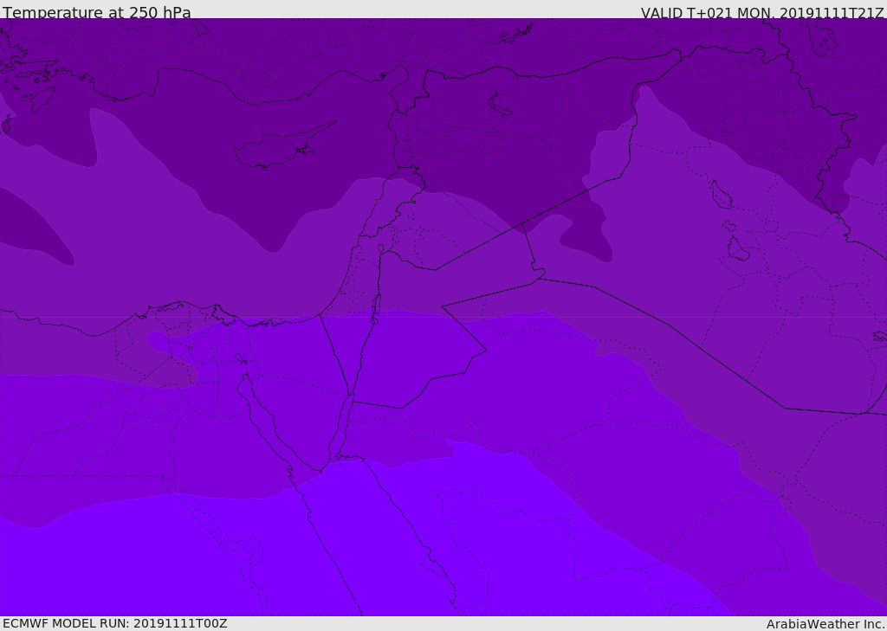The height and width of the screenshot is (631, 887).
Task: Click the ECMWF MODEL RUN label
Action: (114, 623)
